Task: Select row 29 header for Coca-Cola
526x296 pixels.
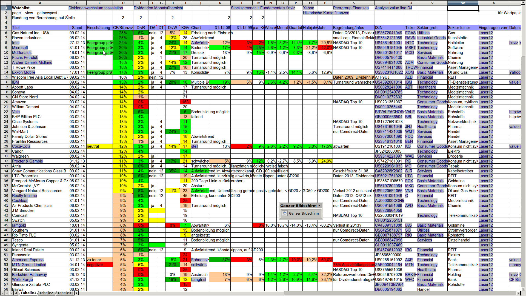Action: point(6,146)
